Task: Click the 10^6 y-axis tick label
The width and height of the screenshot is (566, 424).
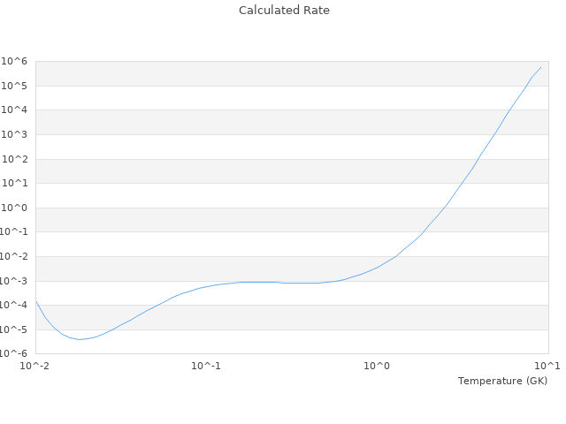Action: pos(17,61)
